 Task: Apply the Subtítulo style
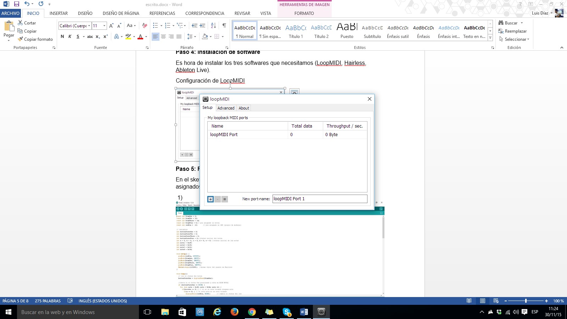(372, 31)
